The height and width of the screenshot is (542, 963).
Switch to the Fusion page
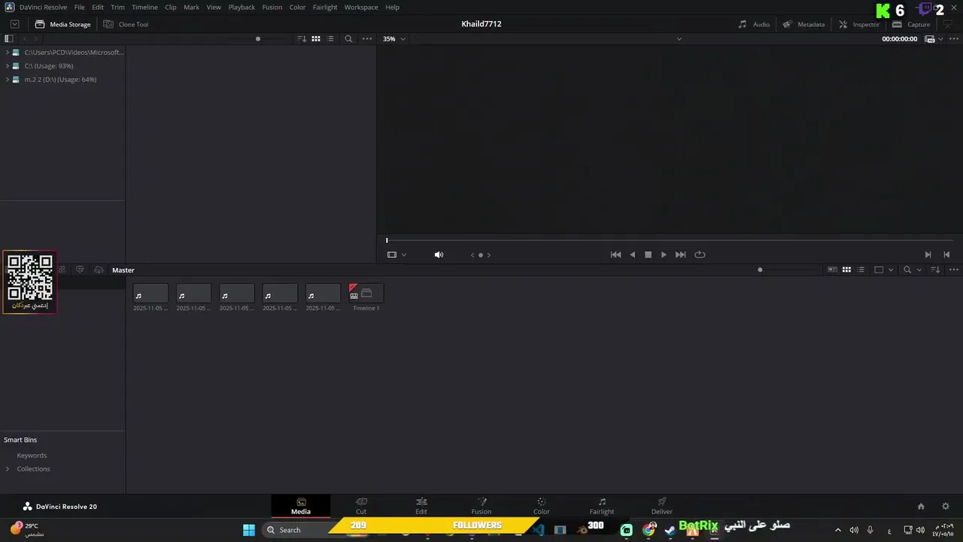click(x=481, y=506)
